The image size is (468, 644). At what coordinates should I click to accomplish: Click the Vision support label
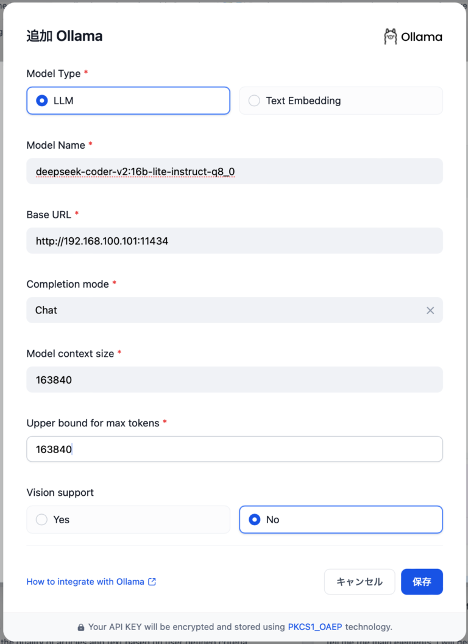pos(60,493)
